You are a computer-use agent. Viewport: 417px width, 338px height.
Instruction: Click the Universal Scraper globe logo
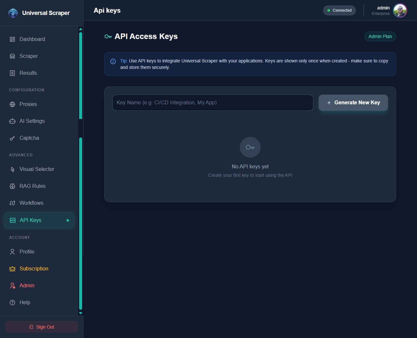pyautogui.click(x=13, y=13)
